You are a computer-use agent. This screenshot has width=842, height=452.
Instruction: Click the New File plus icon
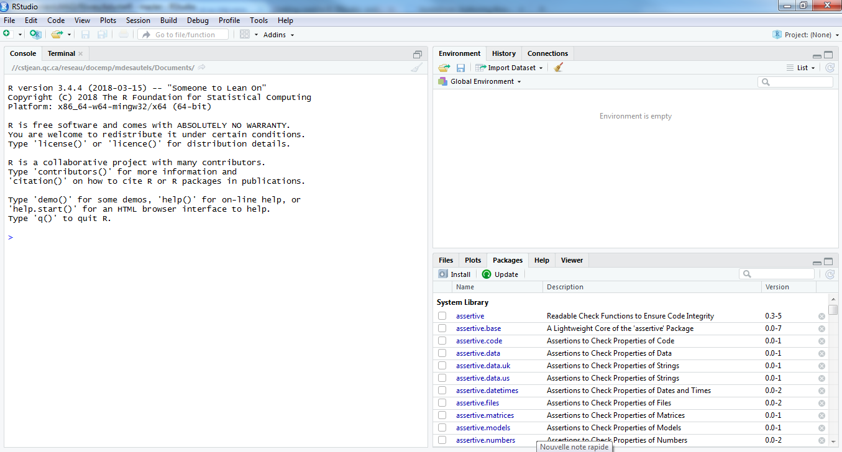click(x=8, y=34)
